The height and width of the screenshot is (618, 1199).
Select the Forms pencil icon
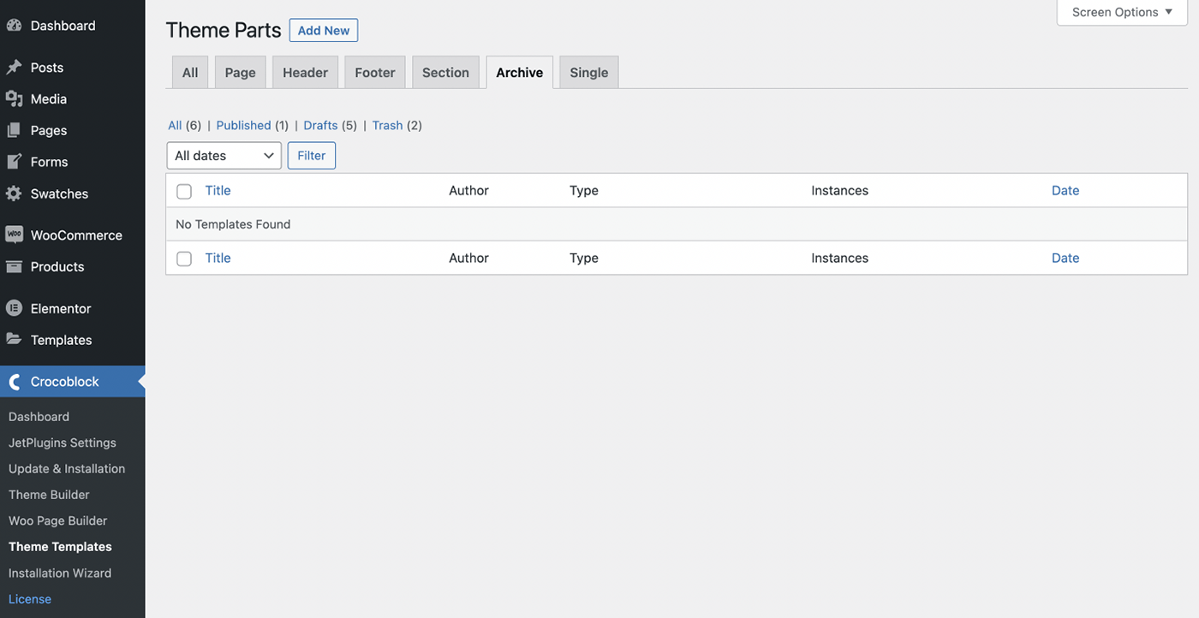tap(14, 161)
